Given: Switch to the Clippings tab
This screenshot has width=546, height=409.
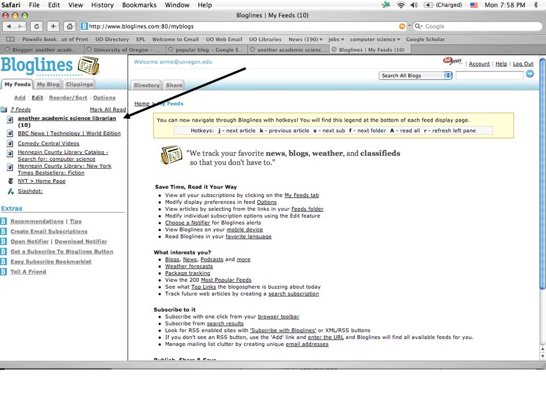Looking at the screenshot, I should tap(80, 84).
